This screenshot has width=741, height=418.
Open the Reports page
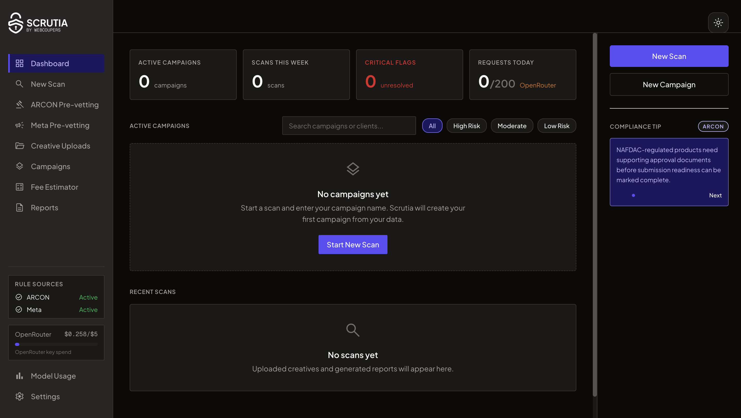point(56,208)
